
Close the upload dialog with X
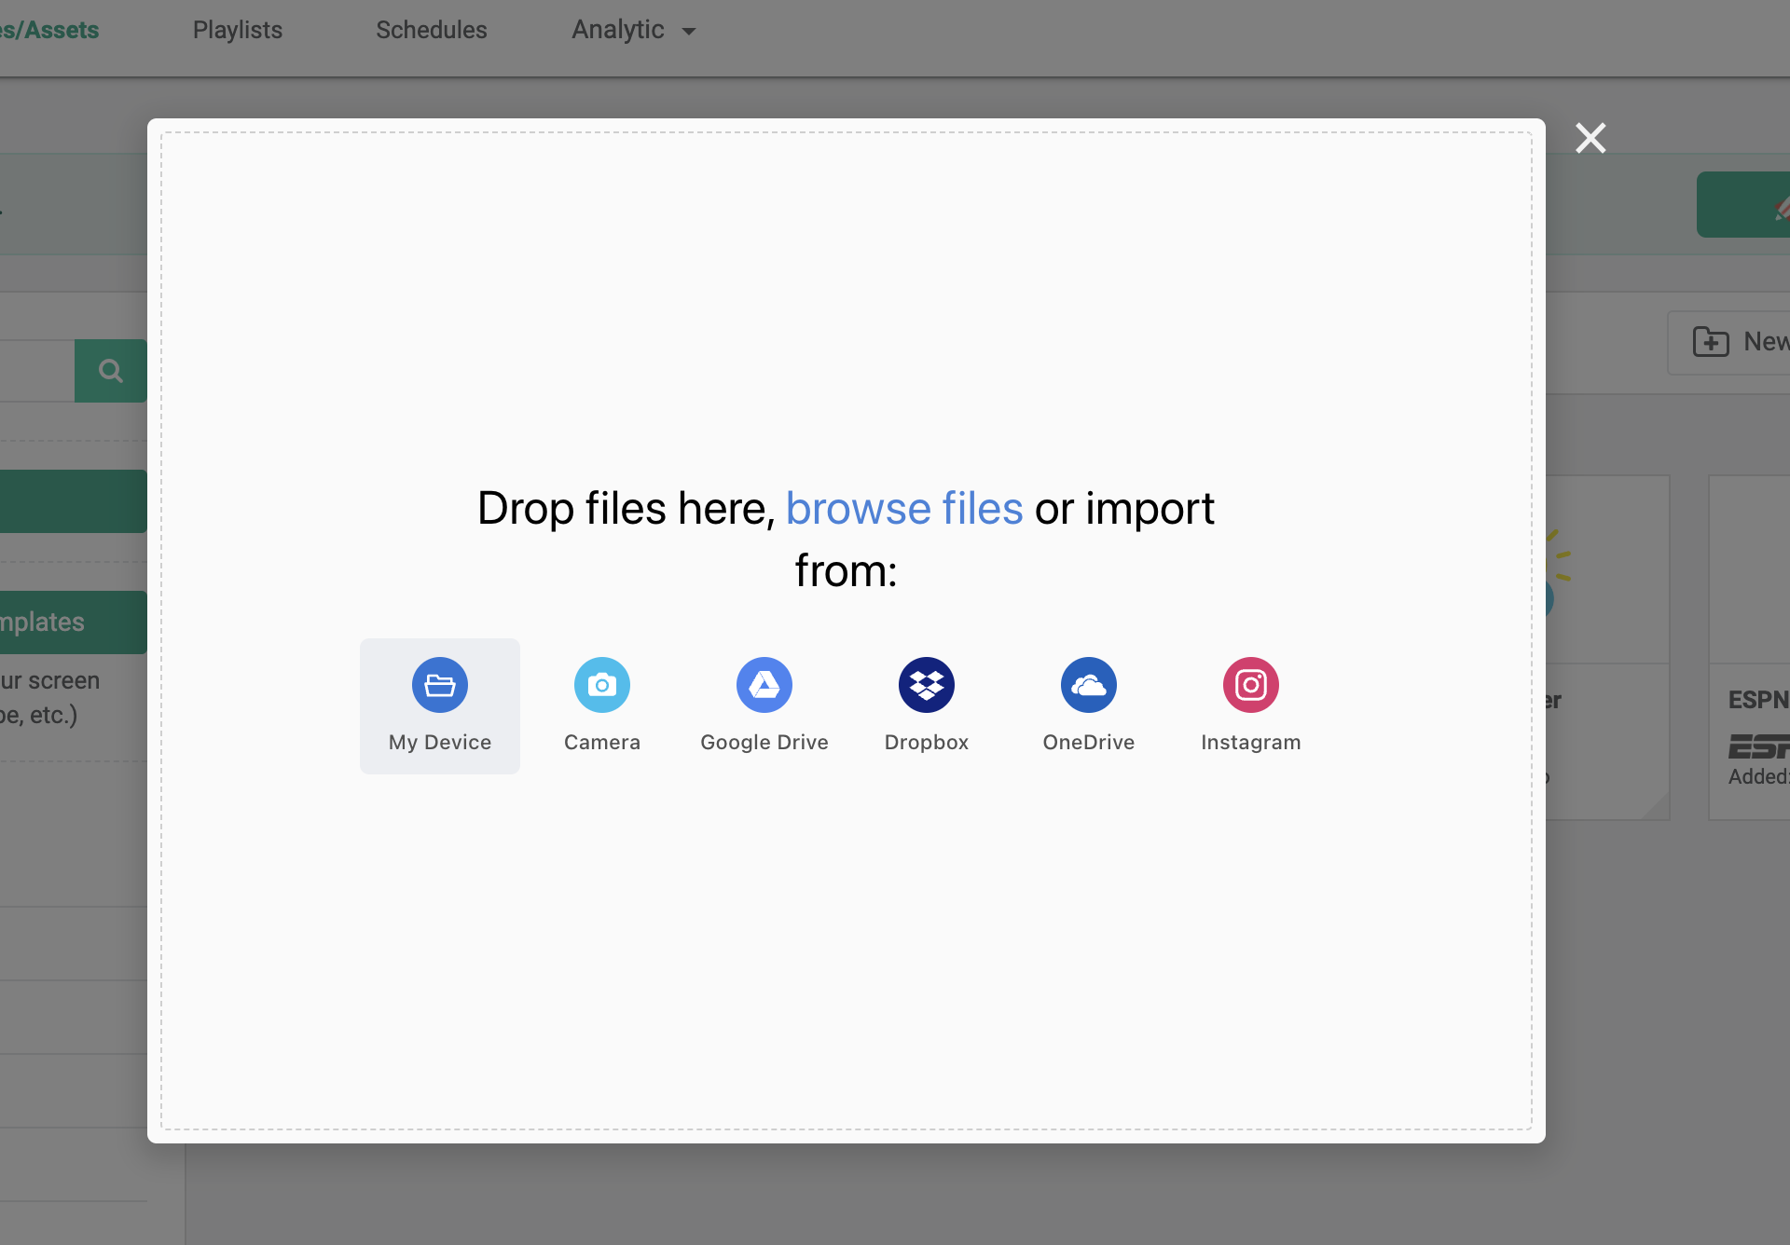click(x=1590, y=139)
